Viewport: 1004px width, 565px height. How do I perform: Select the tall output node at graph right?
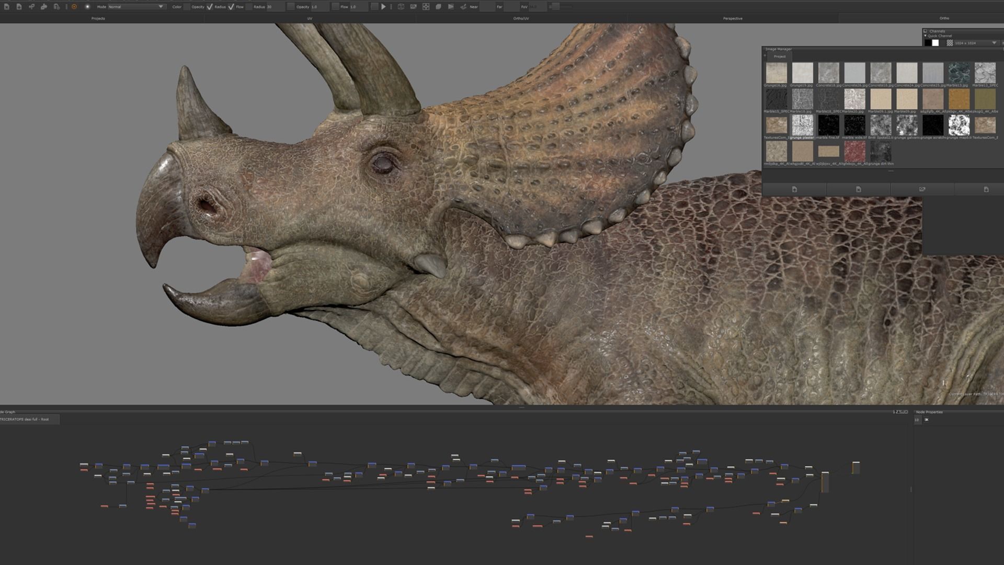[x=856, y=468]
